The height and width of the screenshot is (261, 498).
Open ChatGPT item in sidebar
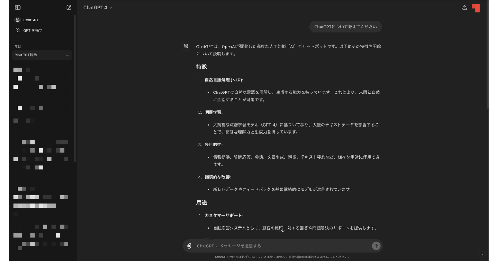tap(30, 20)
